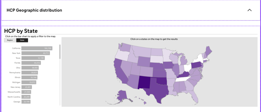Screen dimensions: 261x112
Task: Click dark purple New Mexico on map
Action: click(144, 82)
